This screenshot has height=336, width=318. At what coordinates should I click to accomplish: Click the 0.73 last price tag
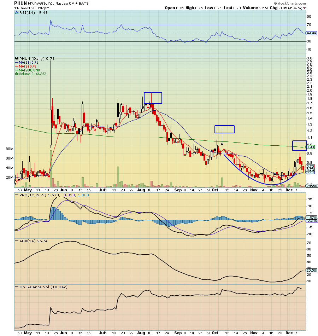point(311,170)
